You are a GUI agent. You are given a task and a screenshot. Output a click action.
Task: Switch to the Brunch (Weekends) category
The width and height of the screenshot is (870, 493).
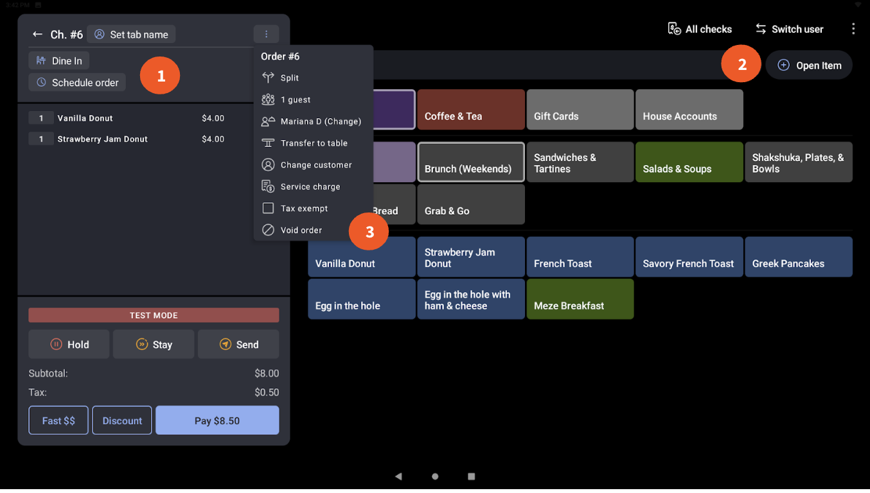tap(471, 162)
